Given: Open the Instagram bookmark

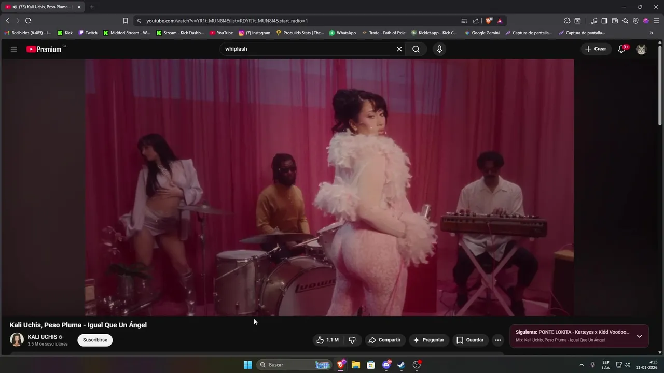Looking at the screenshot, I should click(254, 33).
